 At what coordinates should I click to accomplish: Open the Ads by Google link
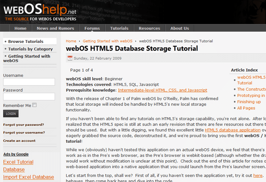click(16, 154)
